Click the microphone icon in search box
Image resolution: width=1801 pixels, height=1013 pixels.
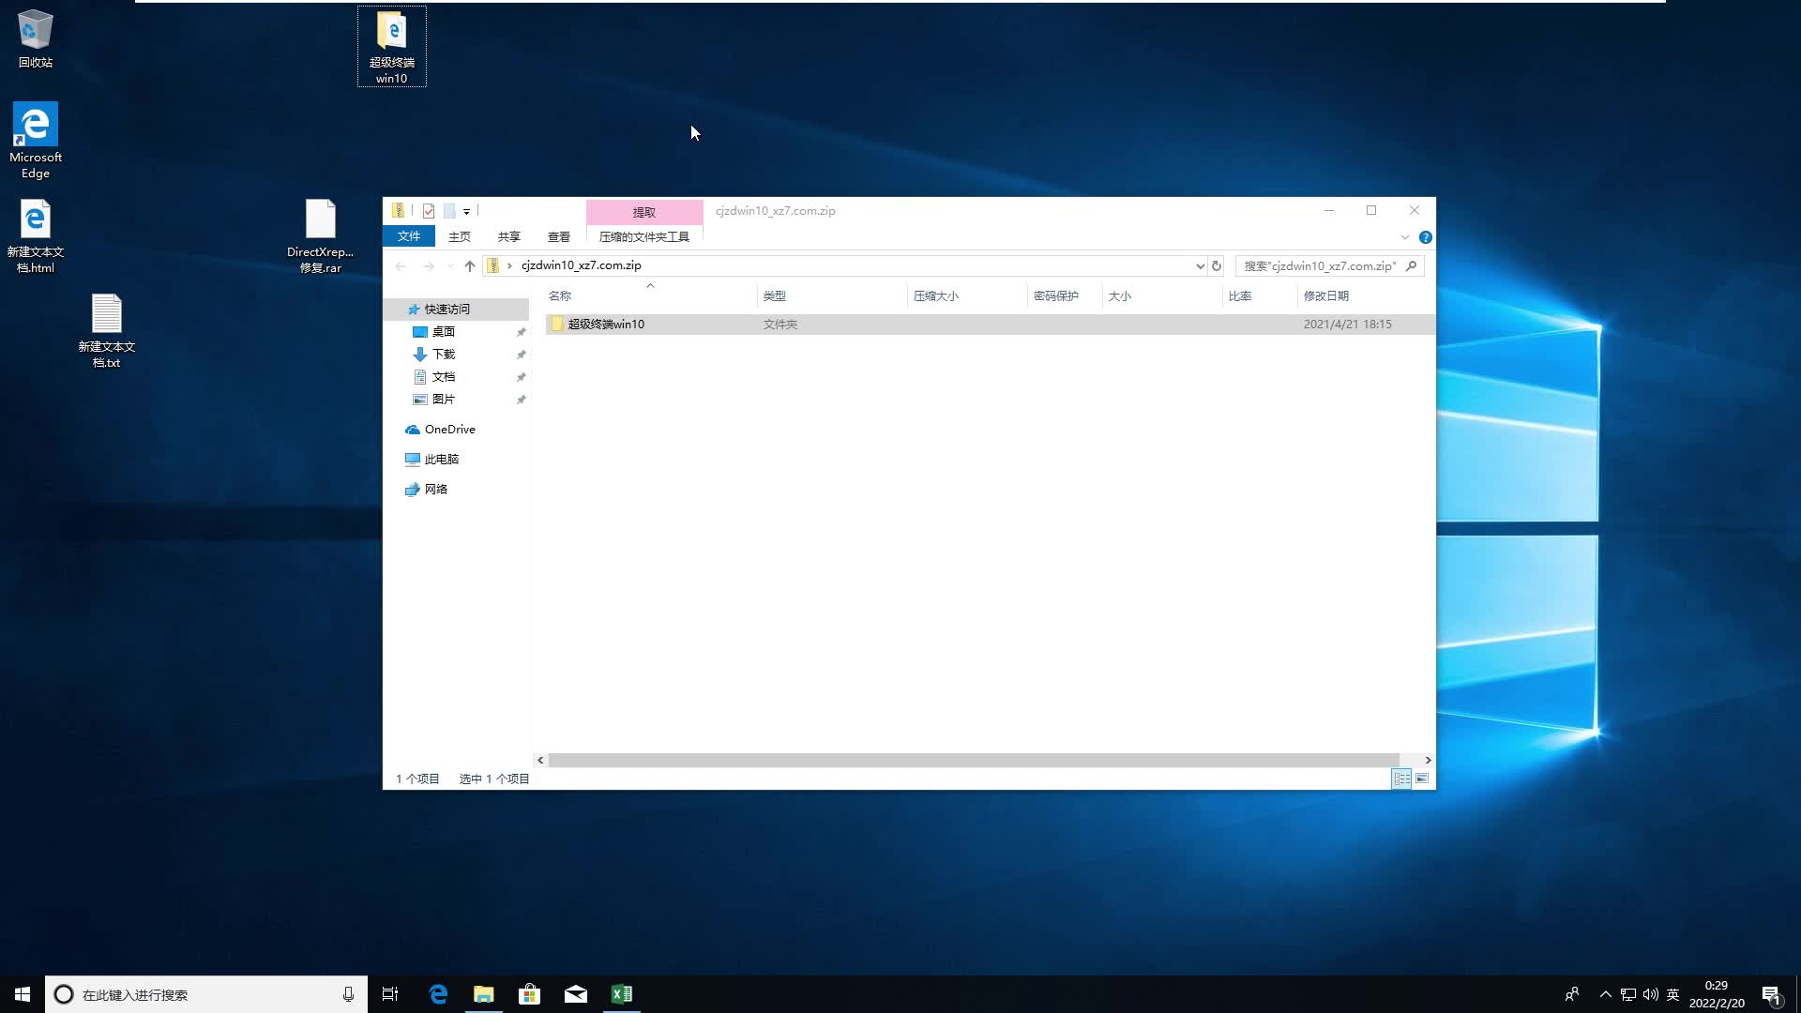(348, 994)
